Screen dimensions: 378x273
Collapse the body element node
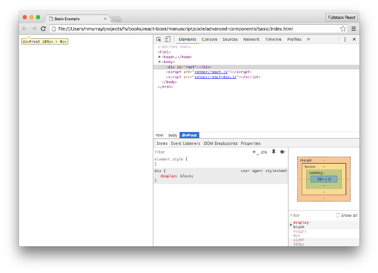point(160,62)
